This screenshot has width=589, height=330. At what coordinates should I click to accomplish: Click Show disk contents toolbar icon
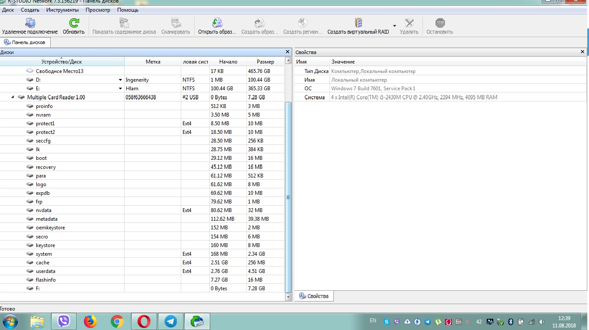coord(124,23)
